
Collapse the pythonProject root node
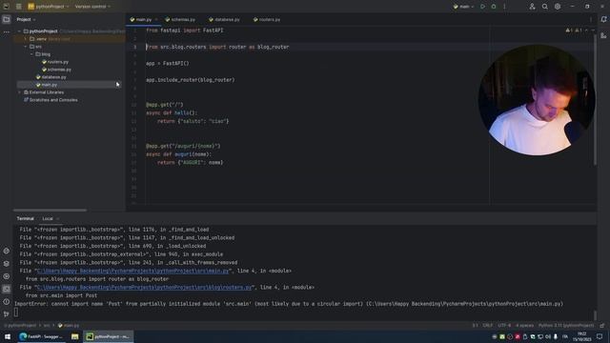pos(19,31)
